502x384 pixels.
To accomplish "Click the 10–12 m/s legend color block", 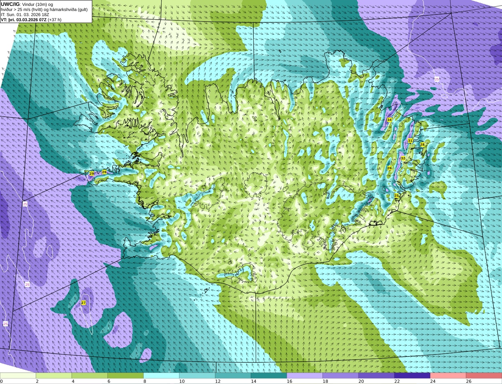I will (197, 376).
